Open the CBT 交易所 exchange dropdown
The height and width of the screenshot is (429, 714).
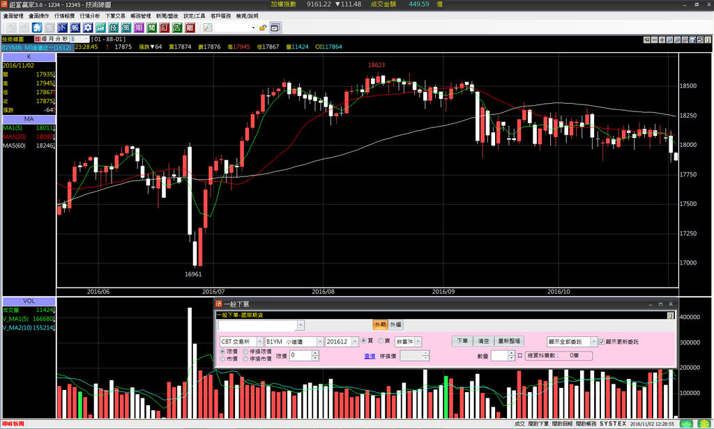click(x=259, y=342)
